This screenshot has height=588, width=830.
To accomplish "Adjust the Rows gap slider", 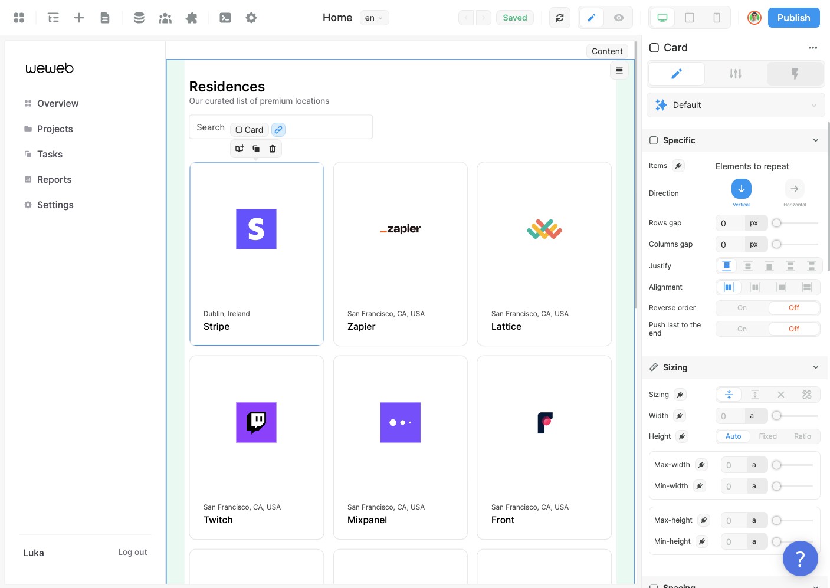I will 795,223.
